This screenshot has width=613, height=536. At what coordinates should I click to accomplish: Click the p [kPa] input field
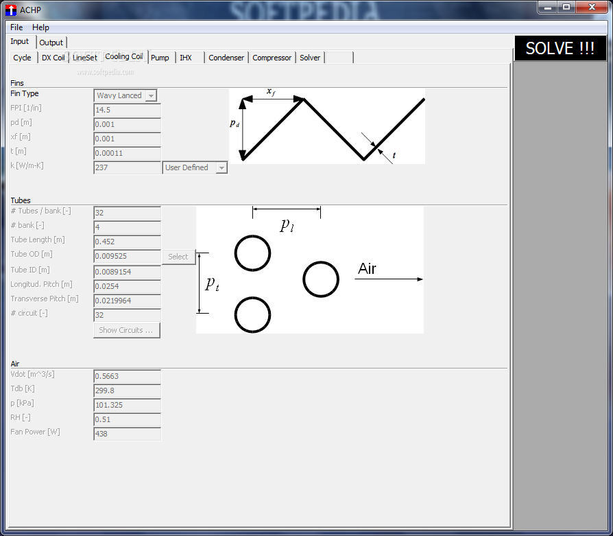point(127,406)
